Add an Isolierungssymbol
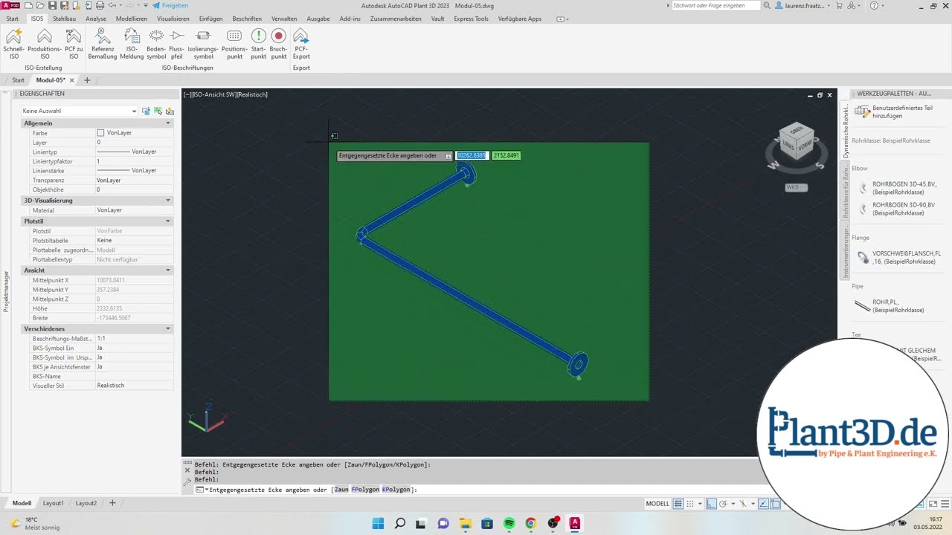Image resolution: width=952 pixels, height=535 pixels. pyautogui.click(x=203, y=44)
